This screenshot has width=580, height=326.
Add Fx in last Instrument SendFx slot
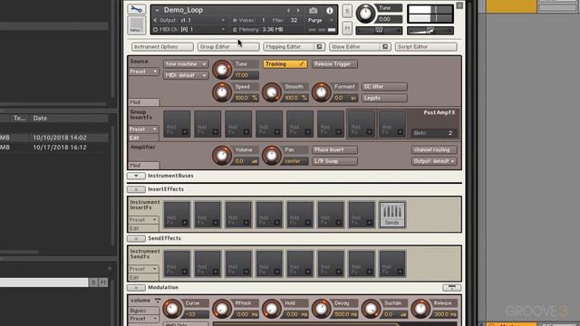click(x=392, y=264)
